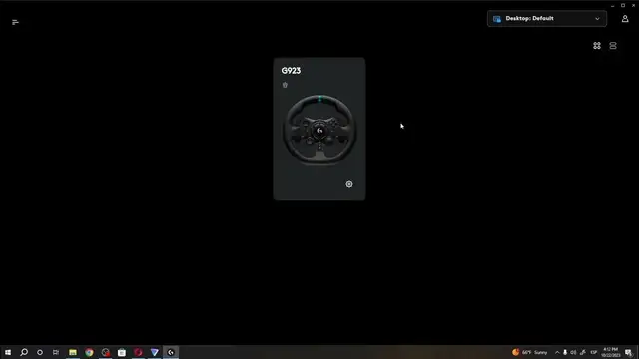Open weather widget showing Sunny
The image size is (639, 359).
530,352
